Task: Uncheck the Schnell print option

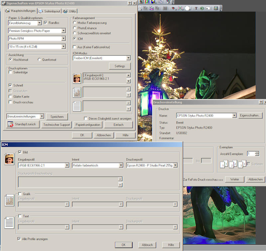Action: 10,85
